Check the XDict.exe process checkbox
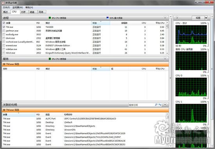The width and height of the screenshot is (215, 149). point(4,53)
